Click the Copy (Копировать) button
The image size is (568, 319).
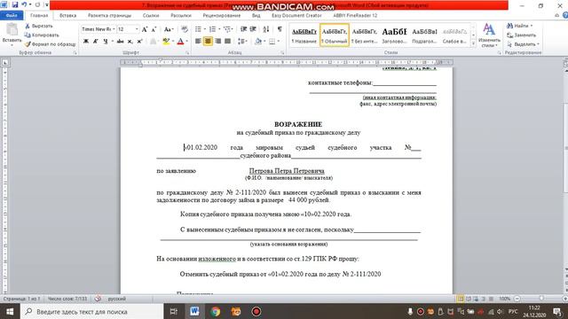pyautogui.click(x=42, y=35)
